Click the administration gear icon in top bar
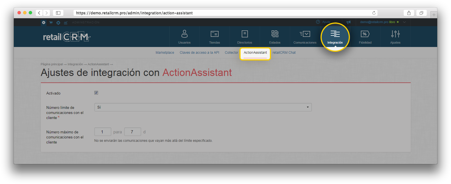 click(44, 23)
